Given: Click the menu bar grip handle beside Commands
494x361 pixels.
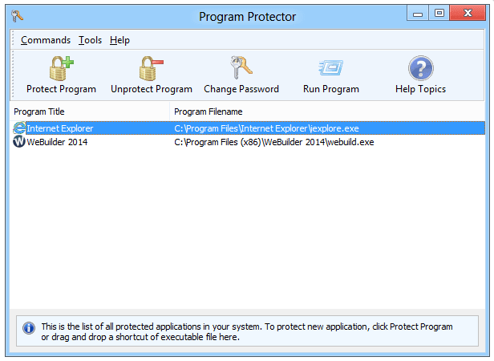Looking at the screenshot, I should pyautogui.click(x=13, y=39).
